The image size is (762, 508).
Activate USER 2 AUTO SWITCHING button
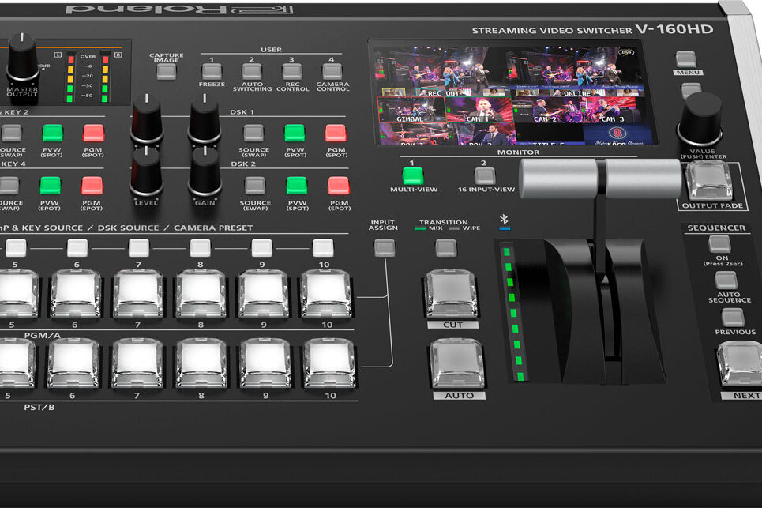tap(252, 72)
